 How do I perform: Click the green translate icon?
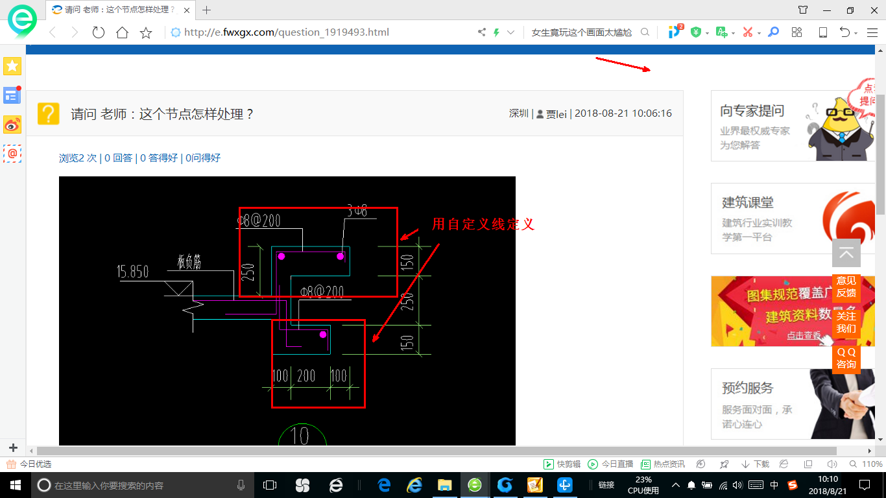pyautogui.click(x=721, y=32)
